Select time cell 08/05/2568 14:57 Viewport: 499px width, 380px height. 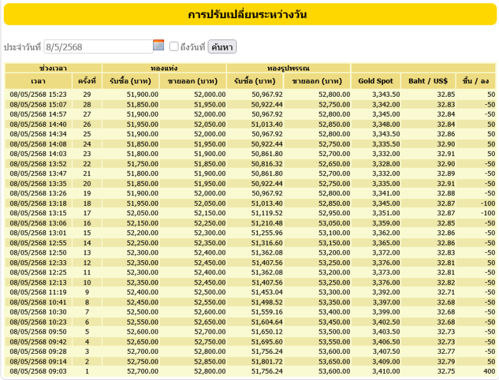[38, 114]
